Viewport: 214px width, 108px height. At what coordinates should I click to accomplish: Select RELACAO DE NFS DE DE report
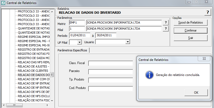point(34,92)
